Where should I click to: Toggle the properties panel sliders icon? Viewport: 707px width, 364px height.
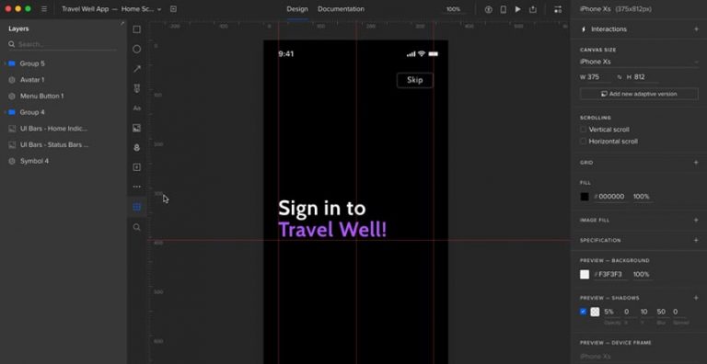coord(558,9)
